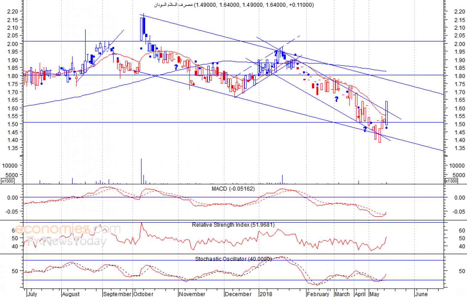Screen dimensions: 467x297
Task: Click the 10000 volume label on the left
Action: pyautogui.click(x=10, y=166)
